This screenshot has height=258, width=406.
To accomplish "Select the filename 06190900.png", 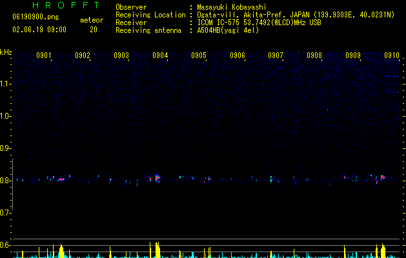I will (36, 17).
